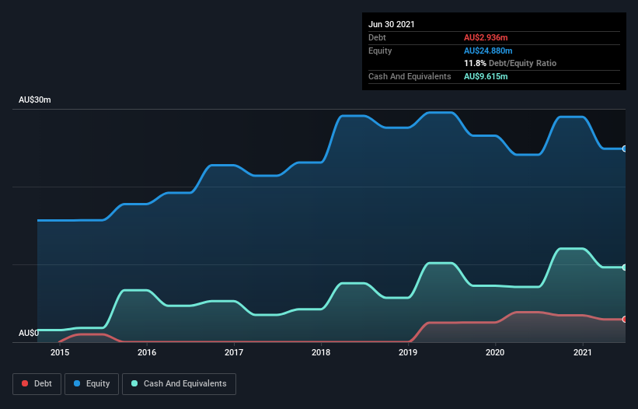Image resolution: width=638 pixels, height=409 pixels.
Task: Click the Jun 30 2021 tooltip date
Action: coord(392,24)
